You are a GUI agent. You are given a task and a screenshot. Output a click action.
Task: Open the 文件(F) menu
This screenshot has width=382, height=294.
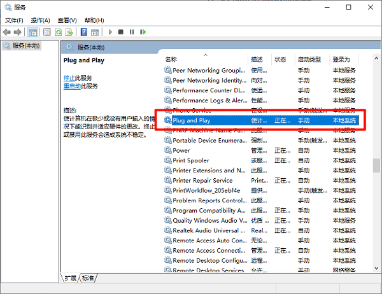point(14,20)
